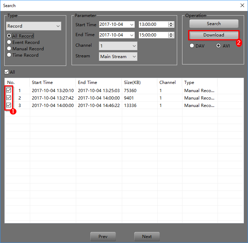Screen dimensions: 248x243
Task: Select AVI download format
Action: click(x=218, y=46)
